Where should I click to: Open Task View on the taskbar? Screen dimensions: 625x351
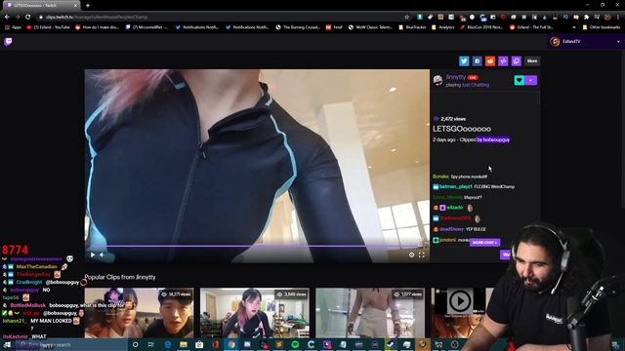tap(151, 344)
